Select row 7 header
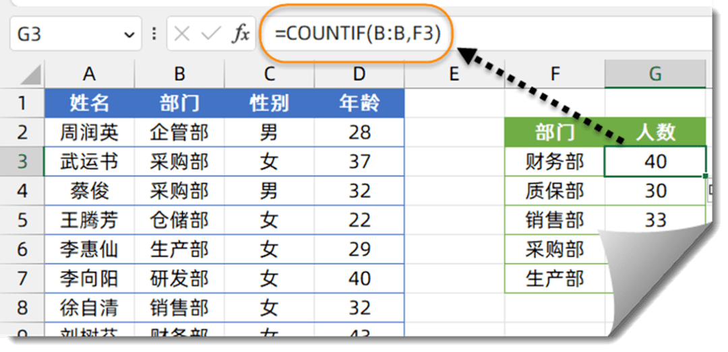 pyautogui.click(x=22, y=278)
